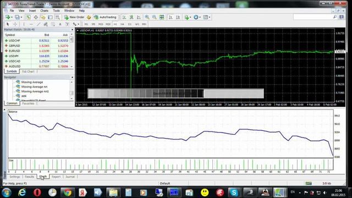The image size is (352, 198).
Task: Switch to the Tick Chart tab
Action: [x=28, y=71]
